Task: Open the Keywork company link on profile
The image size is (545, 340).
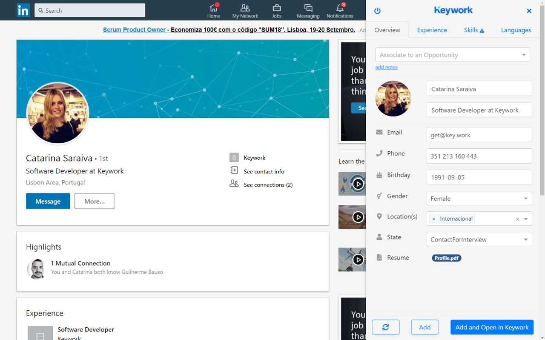Action: (255, 158)
